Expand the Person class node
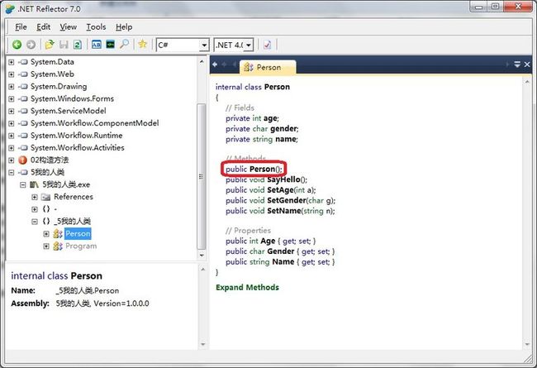537x368 pixels. (x=46, y=234)
